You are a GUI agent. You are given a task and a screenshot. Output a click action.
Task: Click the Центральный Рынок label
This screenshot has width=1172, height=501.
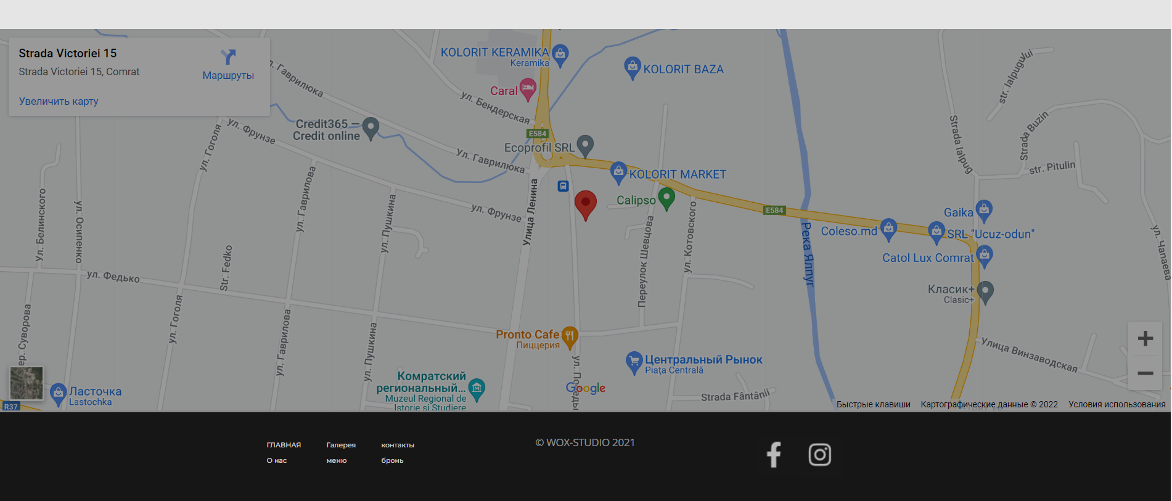click(703, 359)
